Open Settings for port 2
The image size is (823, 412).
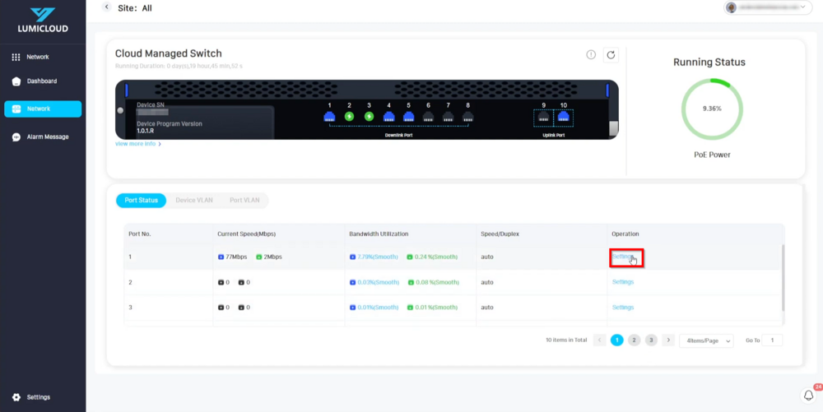tap(623, 282)
